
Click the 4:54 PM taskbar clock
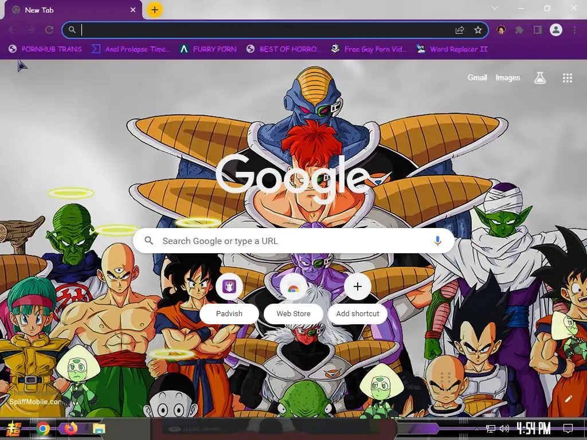coord(534,429)
